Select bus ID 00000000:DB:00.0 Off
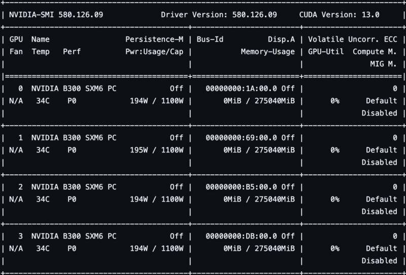406x275 pixels. pyautogui.click(x=250, y=236)
